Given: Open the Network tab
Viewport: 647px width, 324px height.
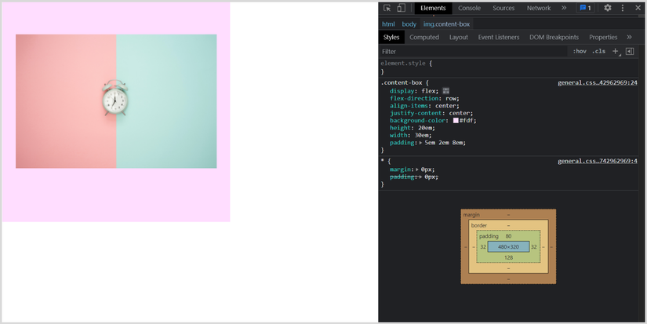Looking at the screenshot, I should point(539,8).
